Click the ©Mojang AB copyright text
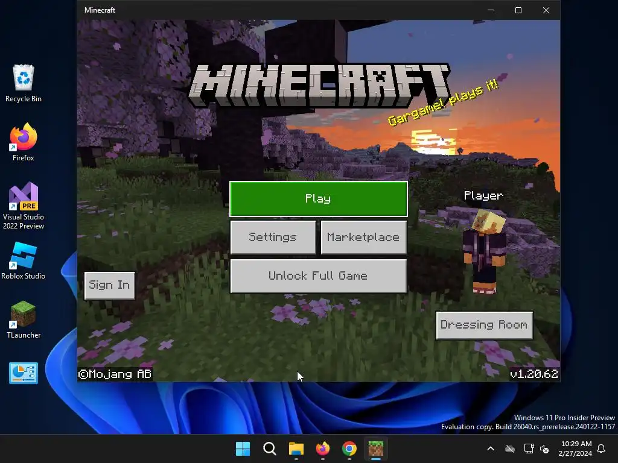The height and width of the screenshot is (463, 618). click(x=115, y=374)
